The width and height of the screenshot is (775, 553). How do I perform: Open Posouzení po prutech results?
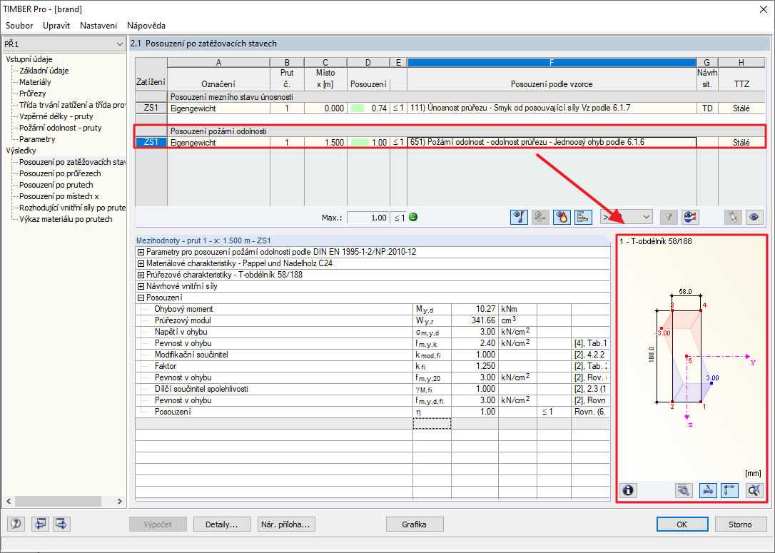pyautogui.click(x=56, y=185)
